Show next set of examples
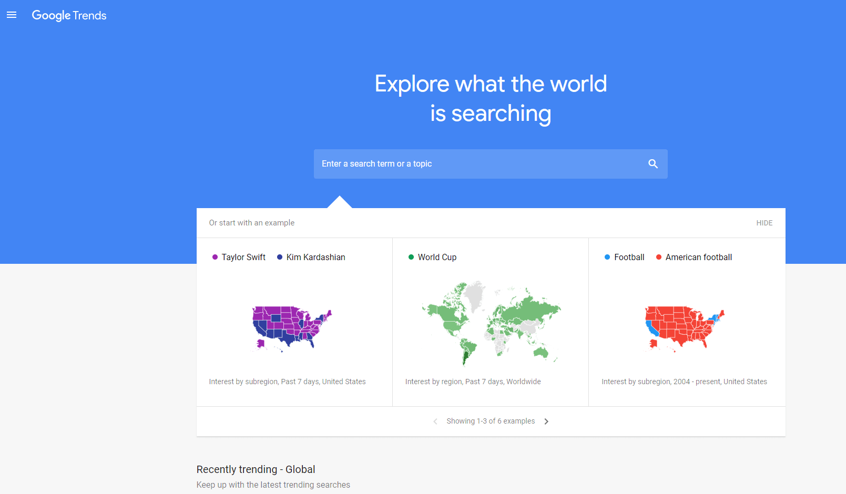 (546, 421)
